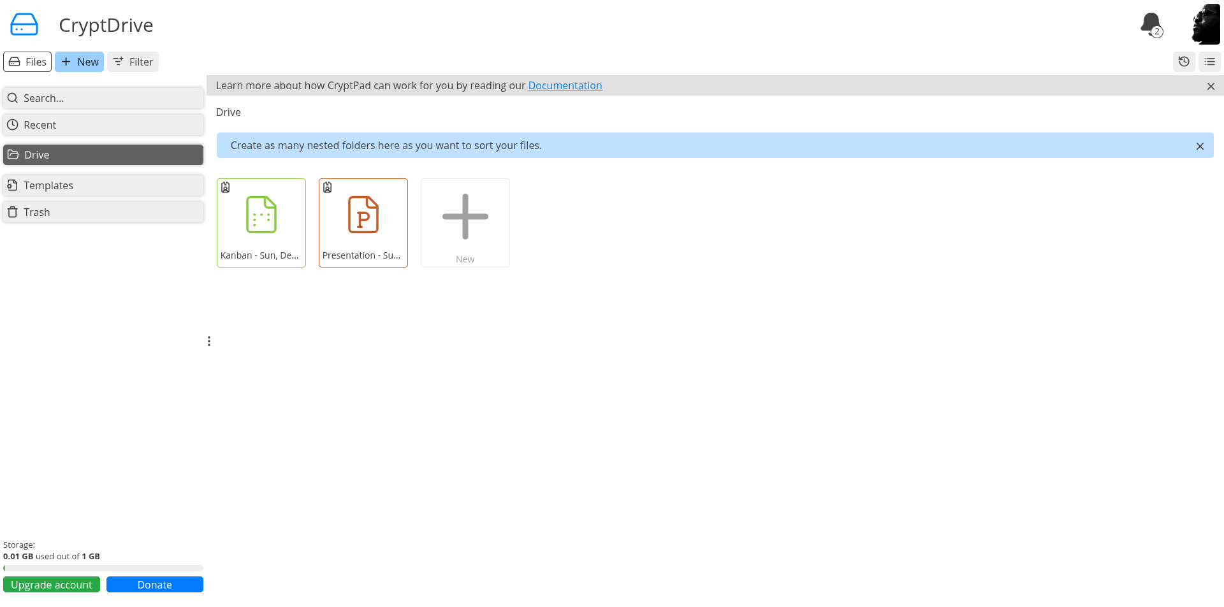Image resolution: width=1224 pixels, height=607 pixels.
Task: Click the CryptDrive logo icon
Action: tap(24, 25)
